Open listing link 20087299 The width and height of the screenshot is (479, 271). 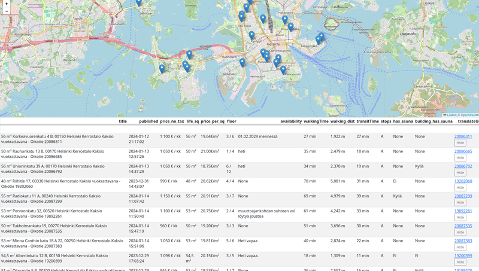point(463,196)
